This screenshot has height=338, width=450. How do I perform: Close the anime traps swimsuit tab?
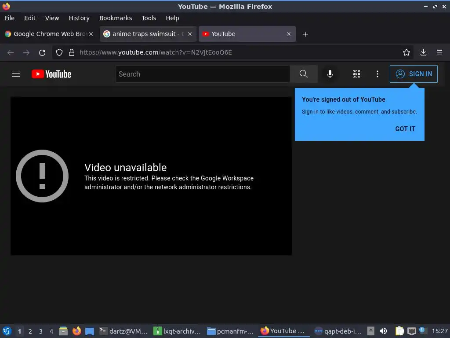(x=190, y=34)
